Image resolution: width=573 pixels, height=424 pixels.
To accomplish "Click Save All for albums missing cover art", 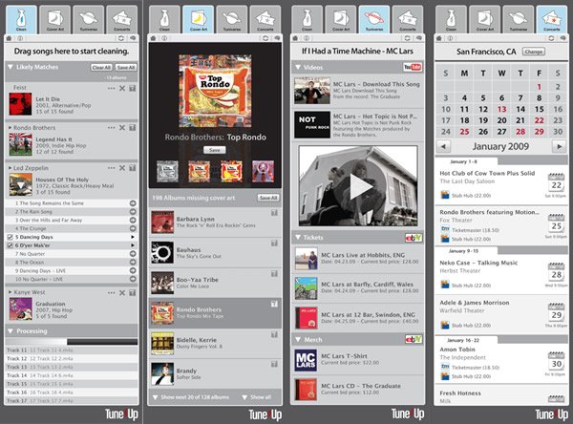I will [x=268, y=198].
